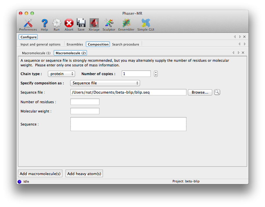Switch to the Ensembles tab
This screenshot has width=265, height=207.
(75, 44)
